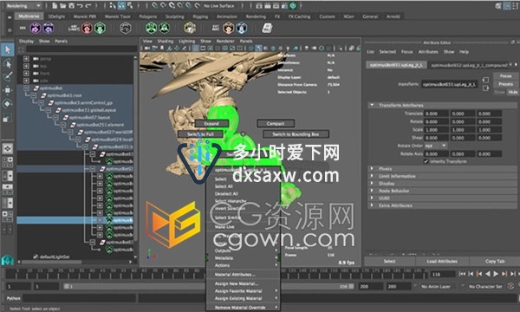Toggle select-by-component mode in status line
Viewport: 520px width, 312px height.
click(130, 6)
